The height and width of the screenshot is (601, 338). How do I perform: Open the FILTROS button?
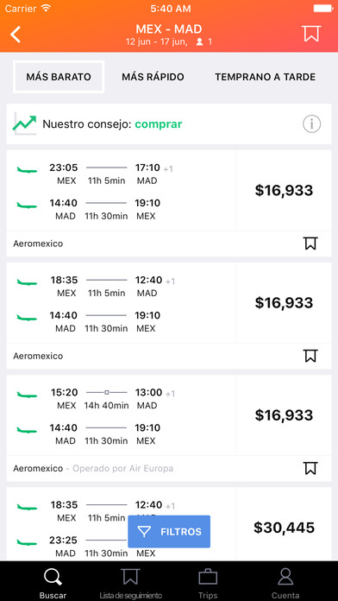[169, 532]
